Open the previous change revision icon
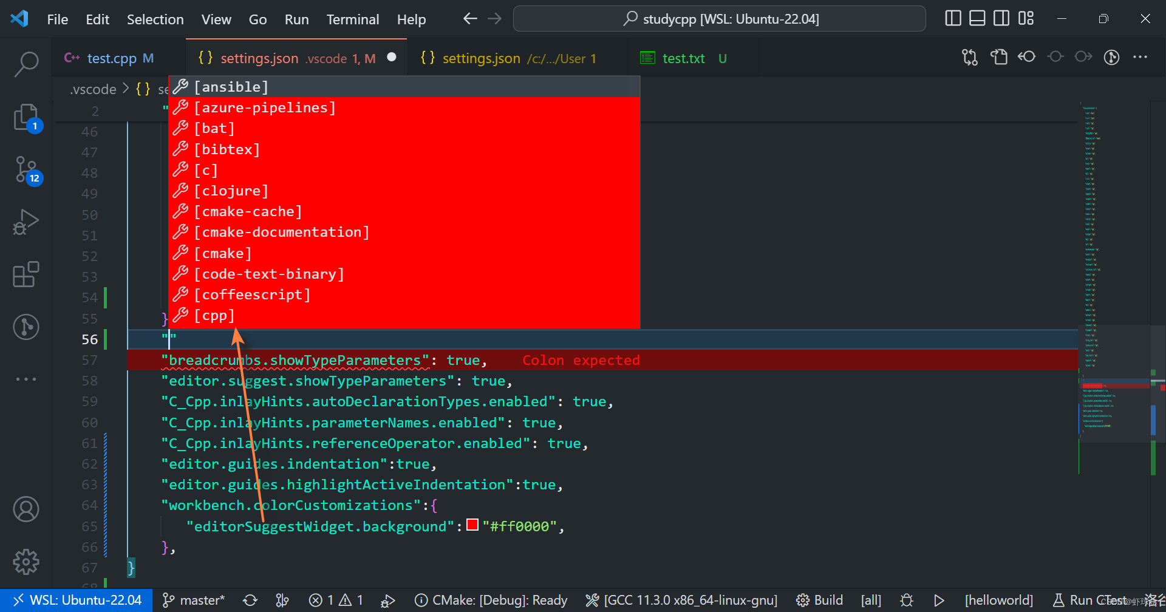 [x=1027, y=57]
